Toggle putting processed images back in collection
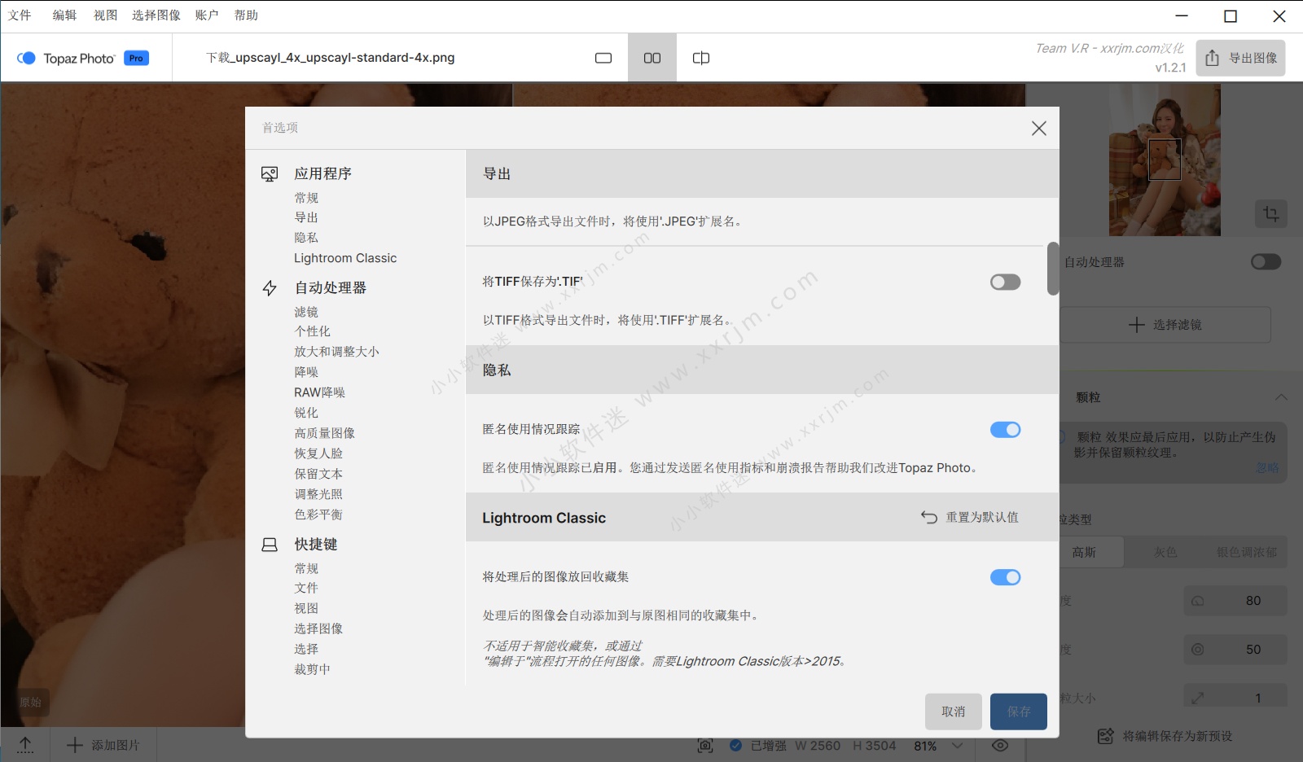 click(x=1005, y=577)
